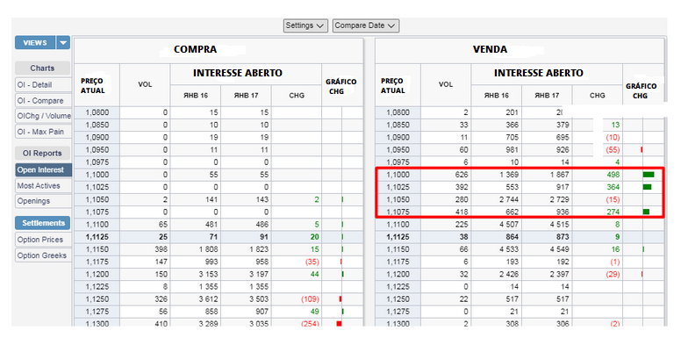This screenshot has width=681, height=345.
Task: Click VENDA table VOL header
Action: pyautogui.click(x=446, y=85)
